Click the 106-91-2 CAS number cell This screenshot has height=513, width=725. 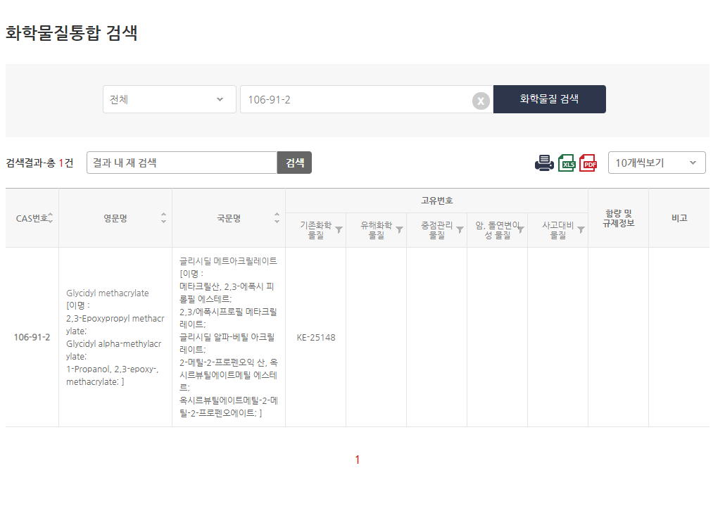coord(32,337)
